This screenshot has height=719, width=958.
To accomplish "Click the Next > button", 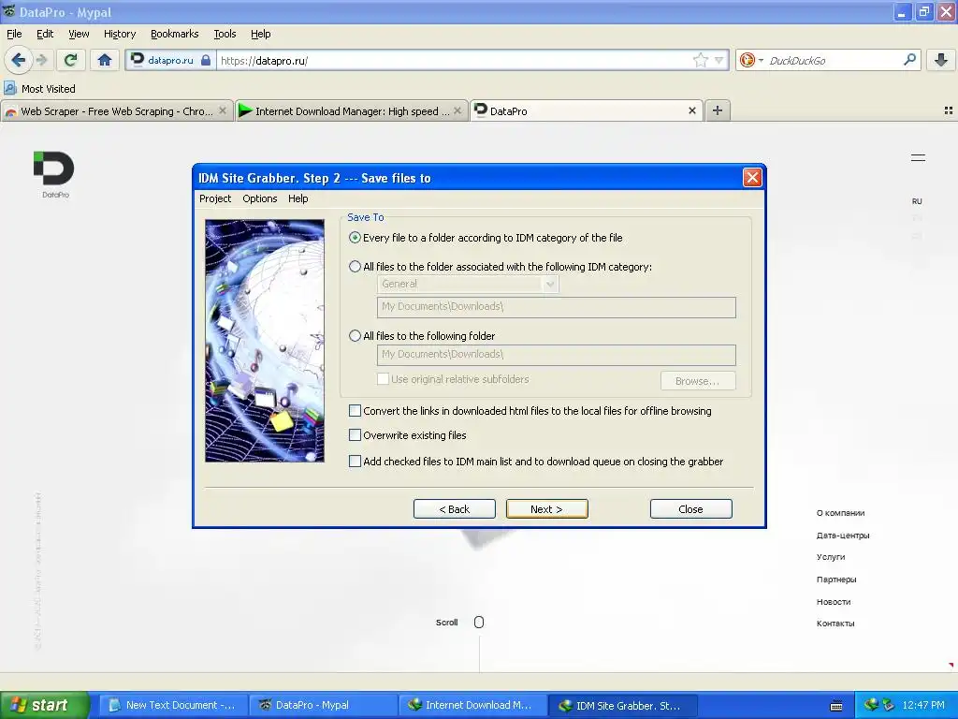I will click(546, 509).
